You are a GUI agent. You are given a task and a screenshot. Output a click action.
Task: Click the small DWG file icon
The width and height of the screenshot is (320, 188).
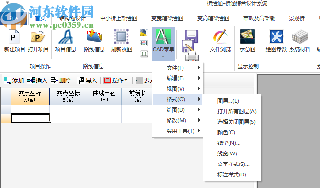[143, 33]
